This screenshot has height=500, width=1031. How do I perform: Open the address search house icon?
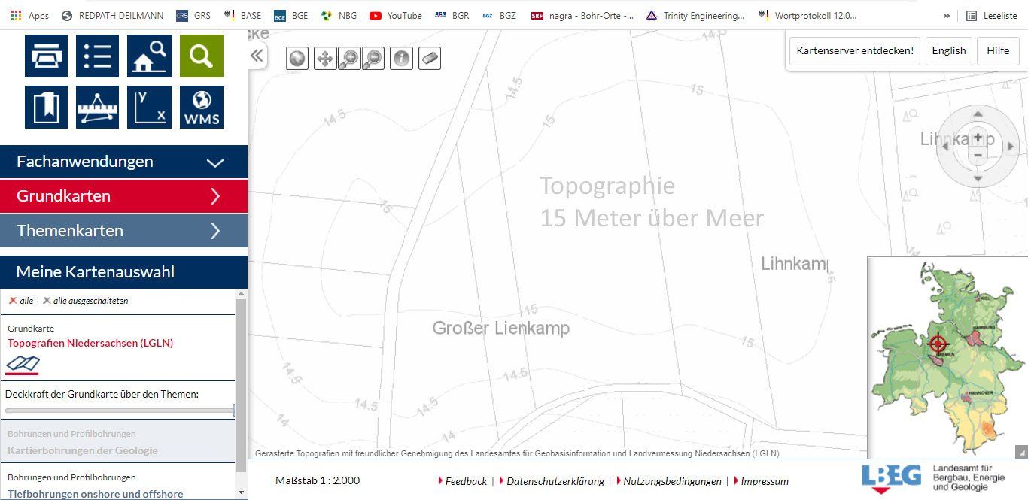[149, 56]
